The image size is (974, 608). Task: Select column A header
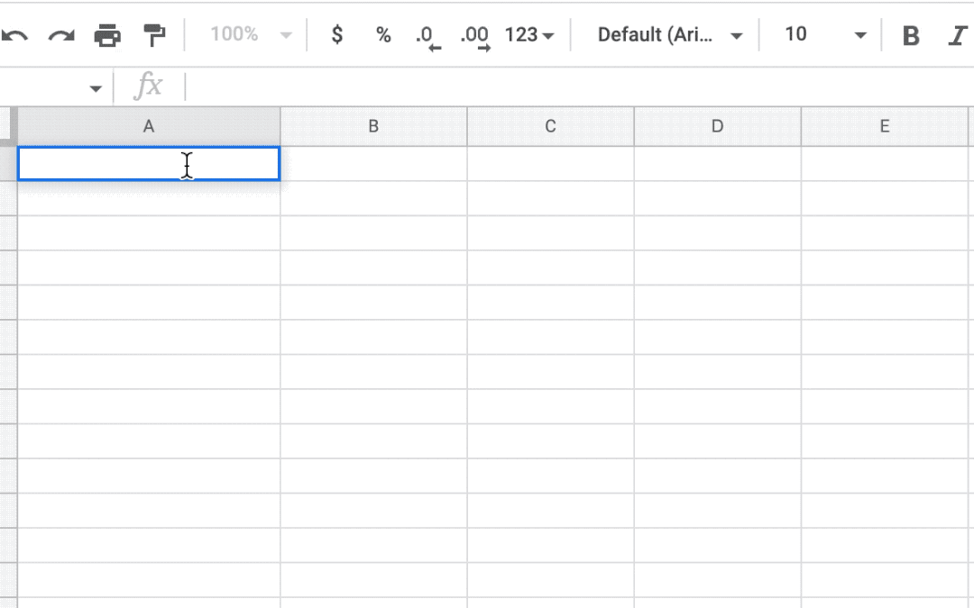pos(149,127)
